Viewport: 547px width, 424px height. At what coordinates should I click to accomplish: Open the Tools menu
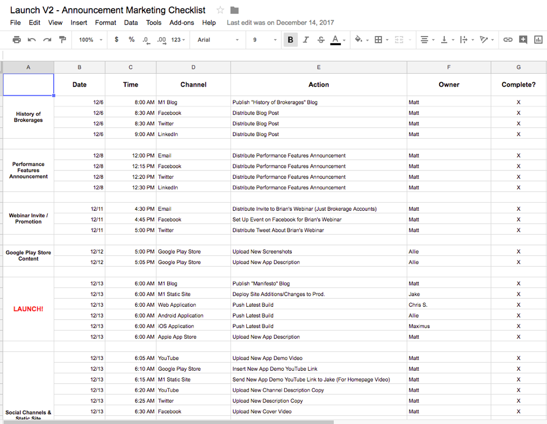pyautogui.click(x=154, y=23)
